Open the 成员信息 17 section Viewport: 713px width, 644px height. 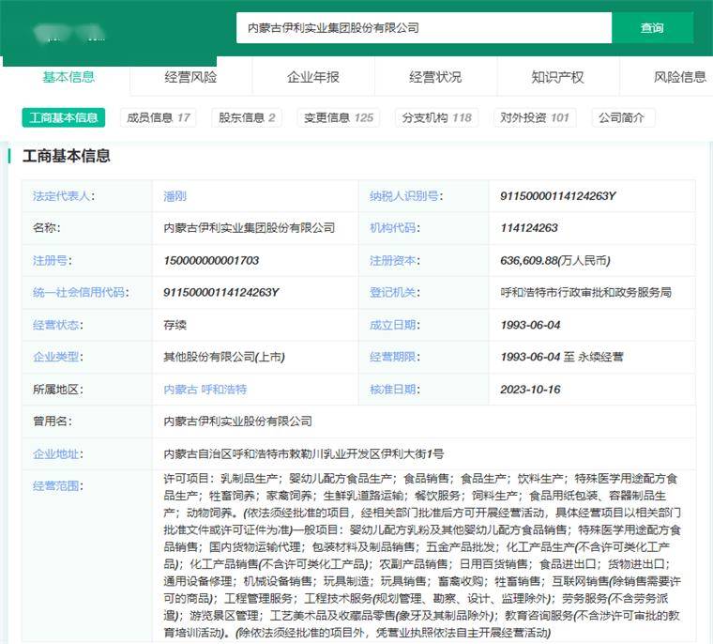159,118
